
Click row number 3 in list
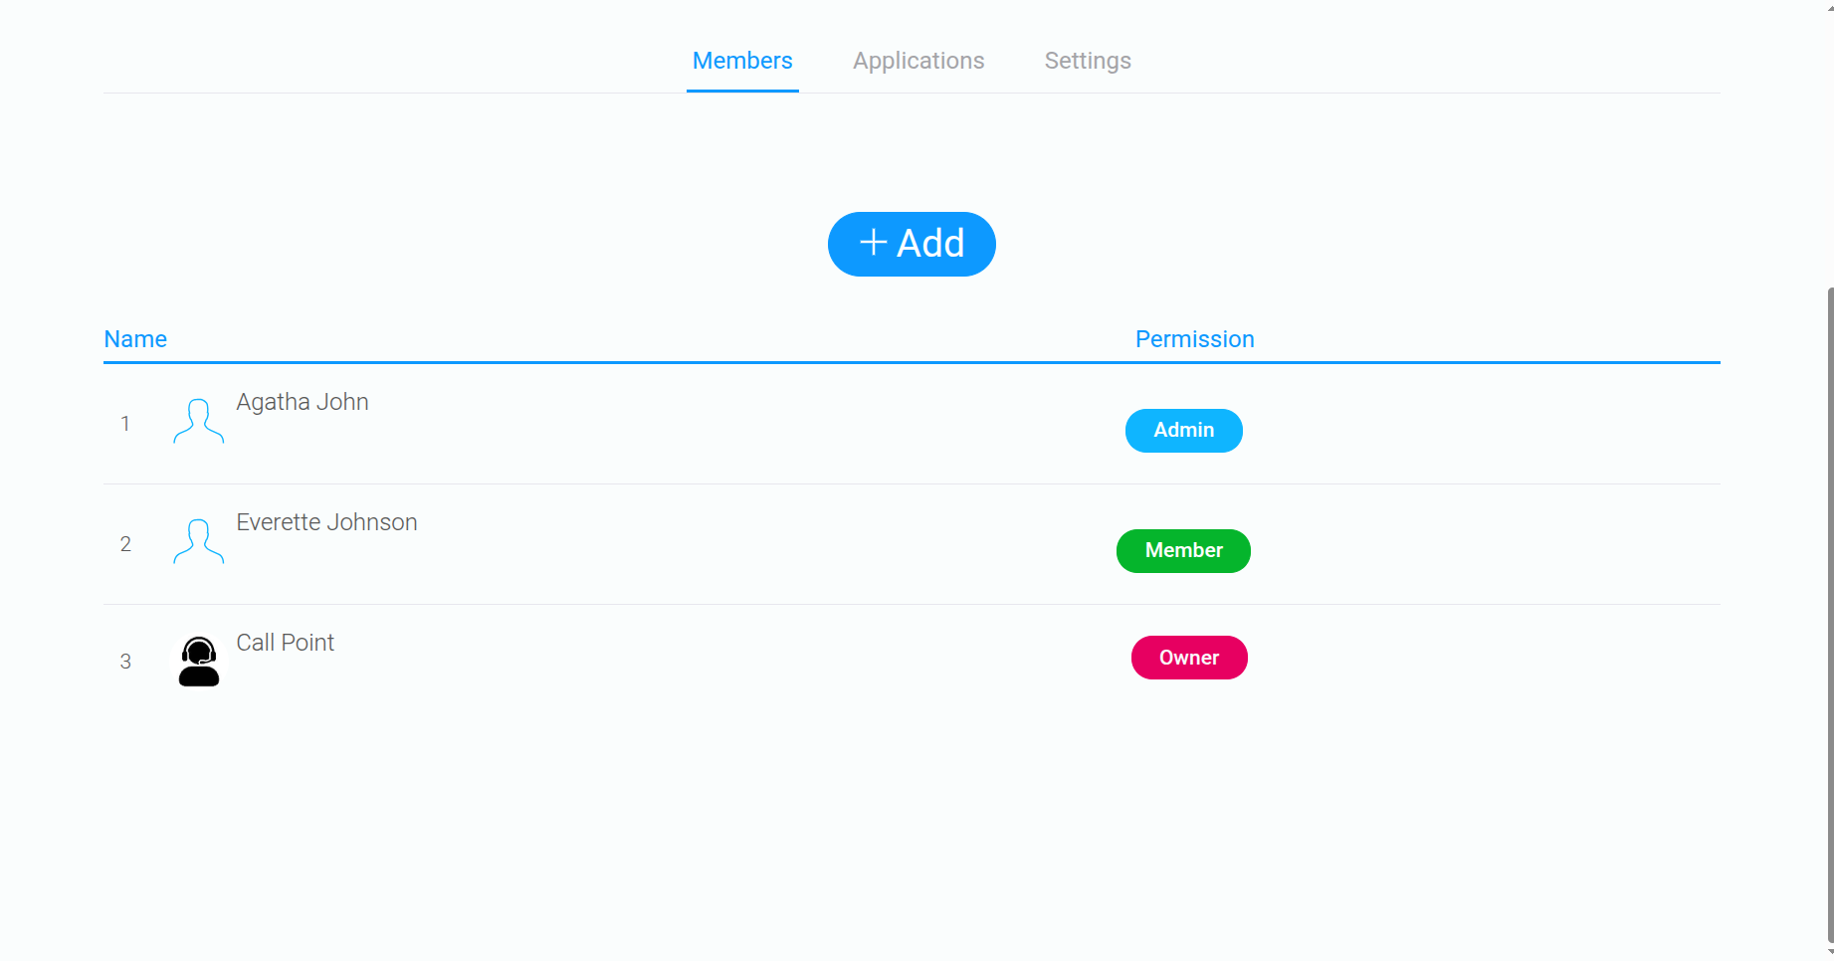(x=125, y=662)
